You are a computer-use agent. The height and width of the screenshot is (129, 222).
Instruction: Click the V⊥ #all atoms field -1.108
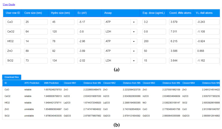[x=207, y=32]
